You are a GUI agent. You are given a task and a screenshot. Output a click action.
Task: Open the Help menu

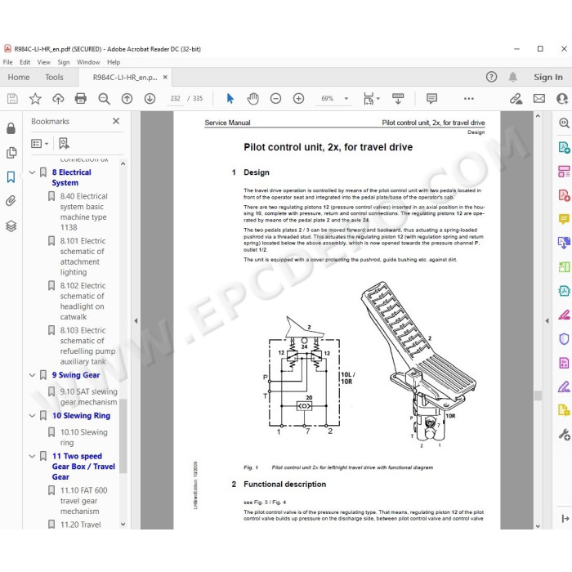pos(114,62)
